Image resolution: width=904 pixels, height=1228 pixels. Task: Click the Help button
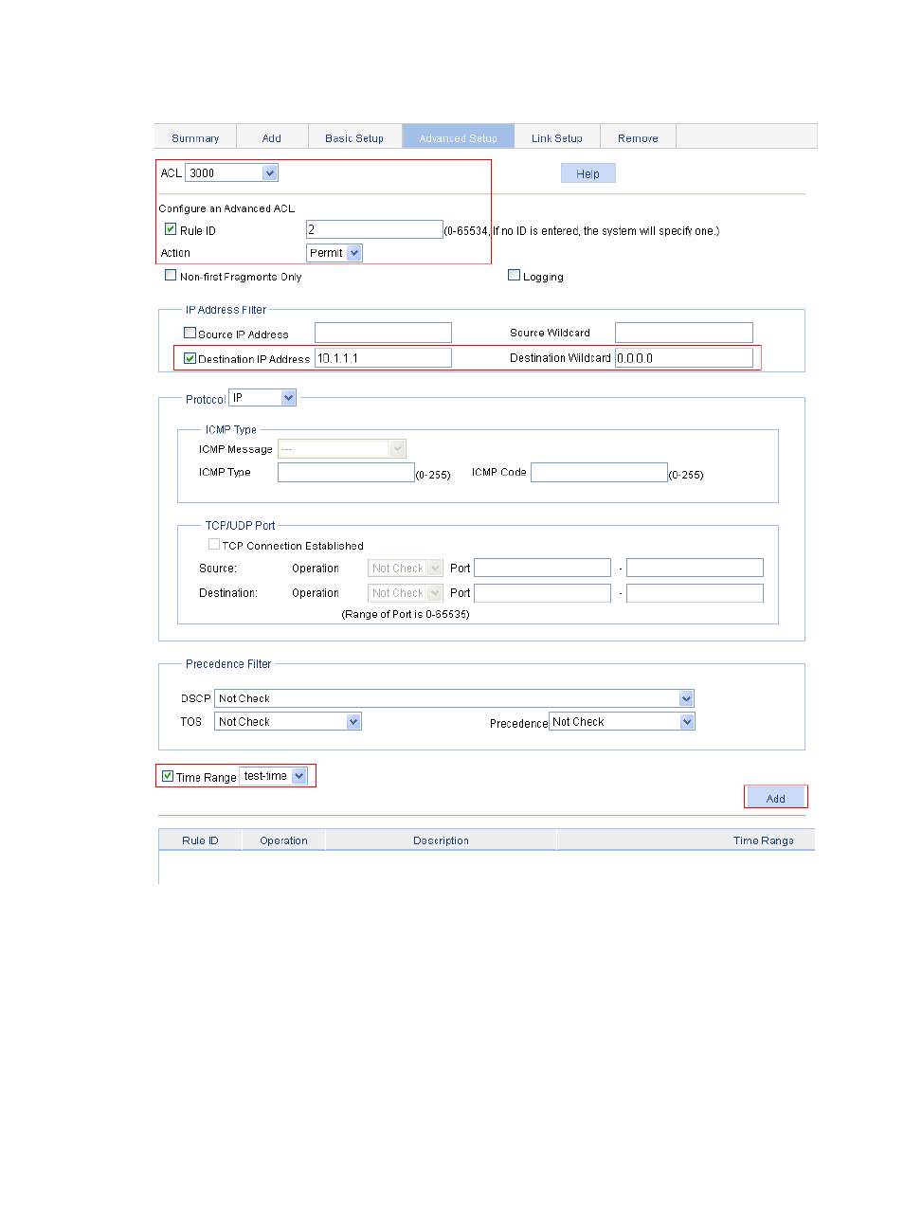coord(588,173)
